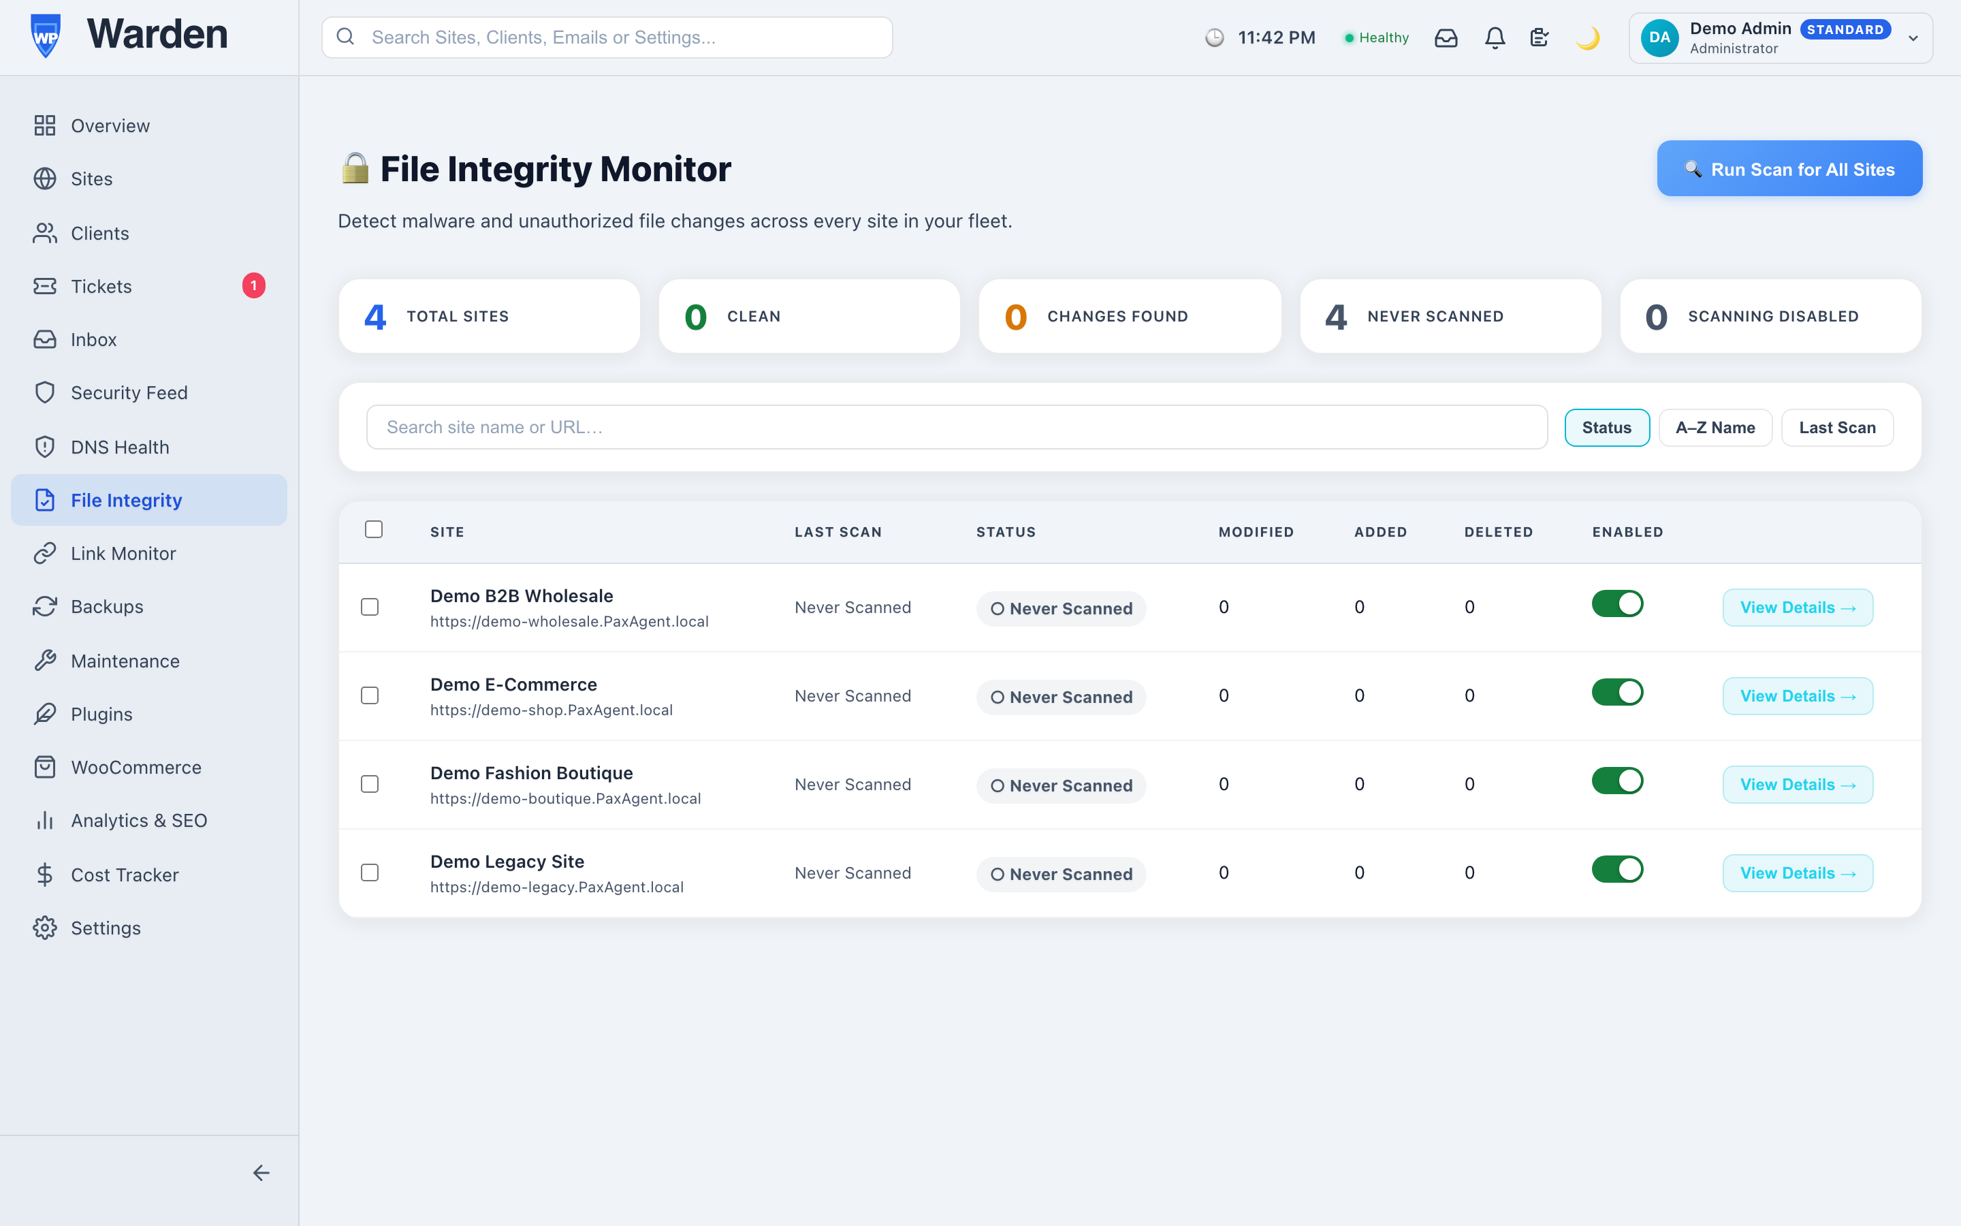The width and height of the screenshot is (1961, 1226).
Task: Click the Settings gear icon
Action: coord(44,928)
